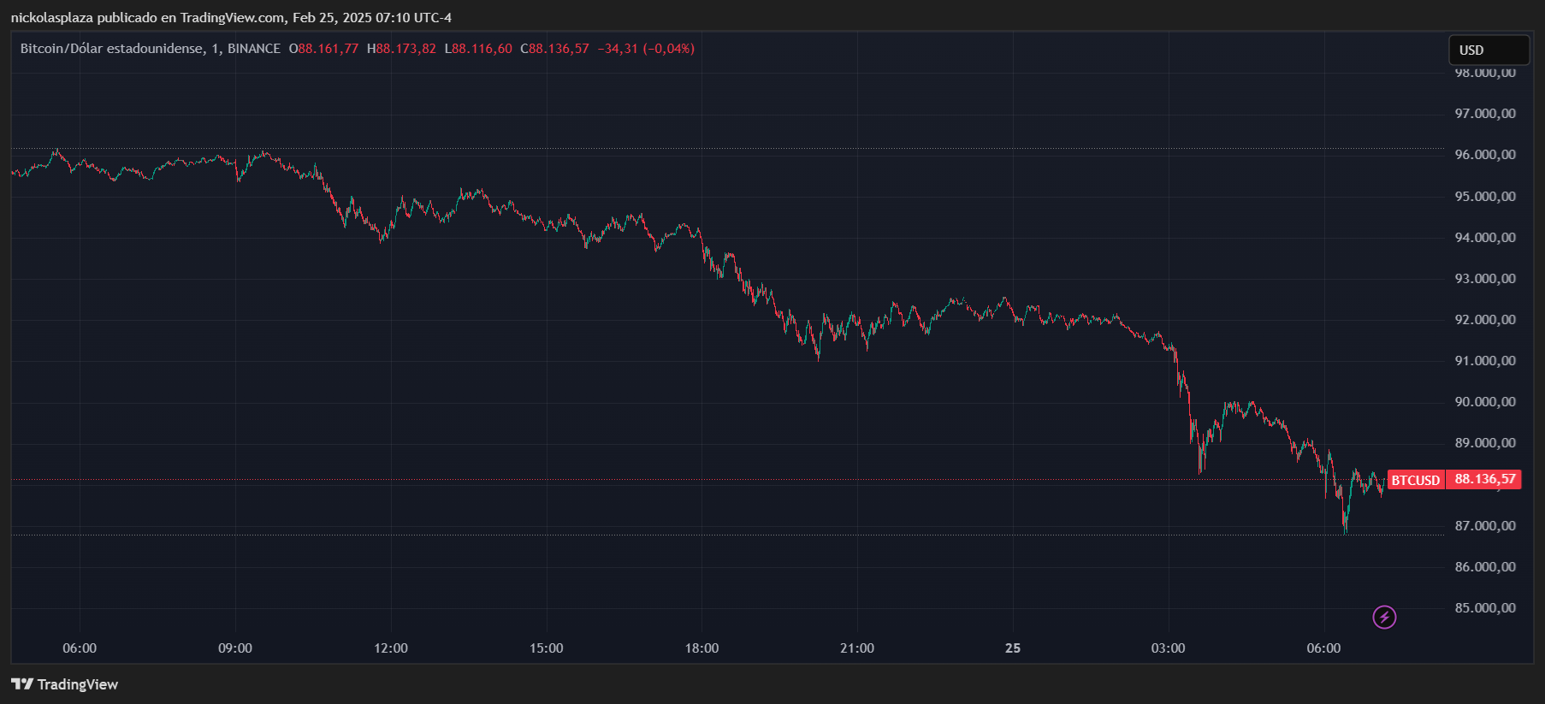Click the close value C88.136,57
The height and width of the screenshot is (704, 1545).
554,49
